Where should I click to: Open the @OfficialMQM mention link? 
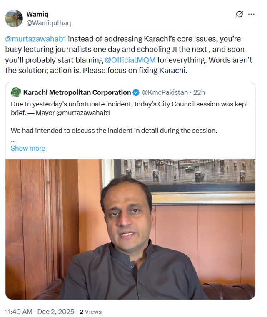pyautogui.click(x=130, y=60)
